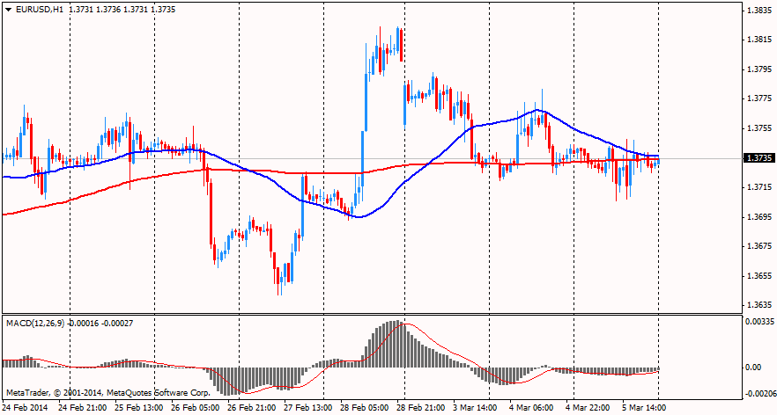777x415 pixels.
Task: Select the MACD(12,26,9) indicator label
Action: click(x=35, y=323)
